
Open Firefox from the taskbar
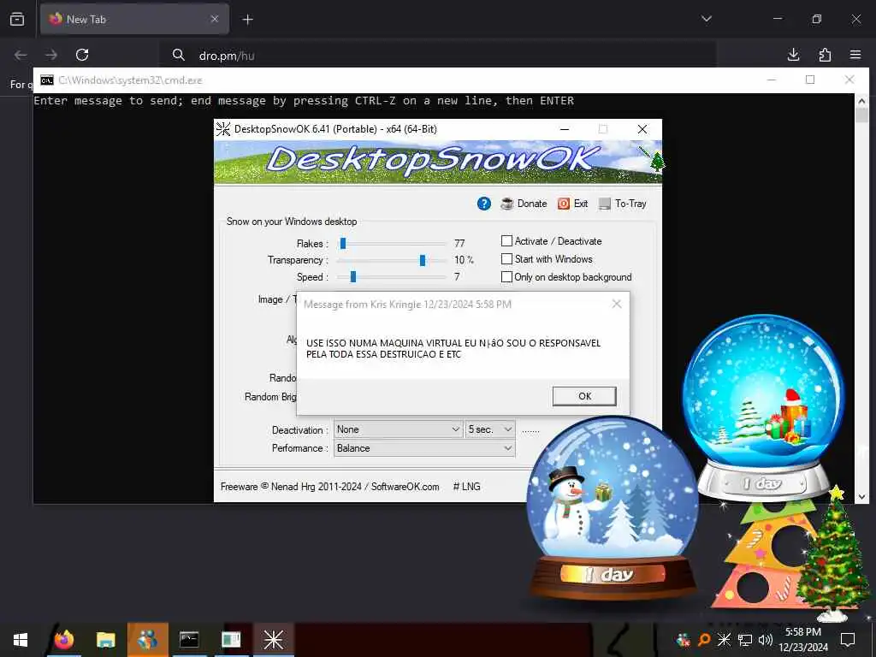pos(64,640)
